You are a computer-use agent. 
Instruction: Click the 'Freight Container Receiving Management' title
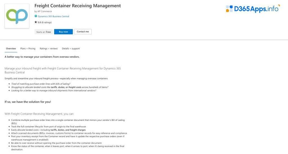pos(77,6)
